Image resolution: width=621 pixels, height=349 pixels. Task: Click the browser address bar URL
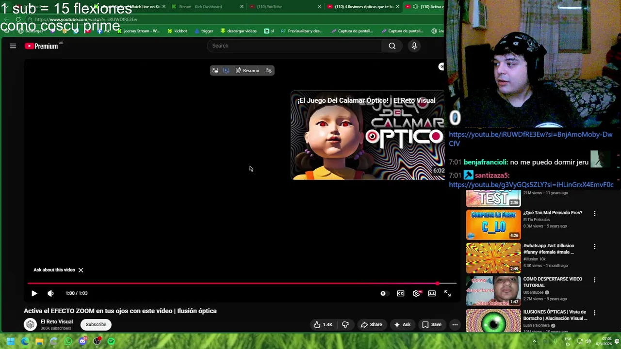coord(86,19)
